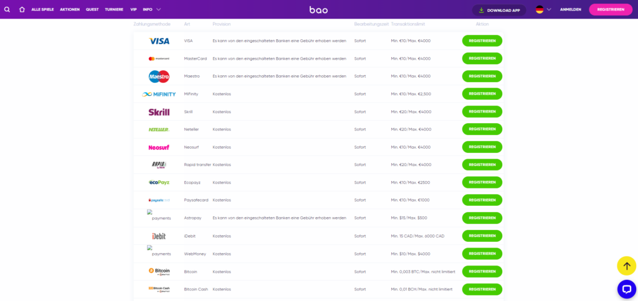
Task: Click the Bitcoin Cash logo
Action: pyautogui.click(x=159, y=289)
